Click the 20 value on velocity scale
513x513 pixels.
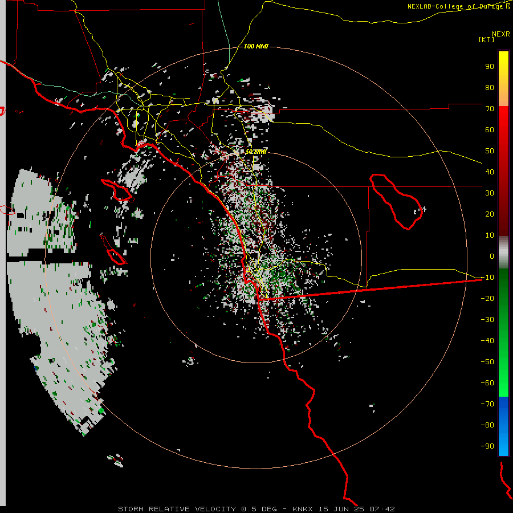coord(490,214)
